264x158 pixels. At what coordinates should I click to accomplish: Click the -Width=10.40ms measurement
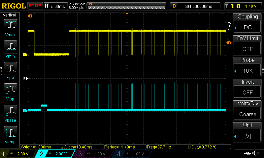coord(83,147)
